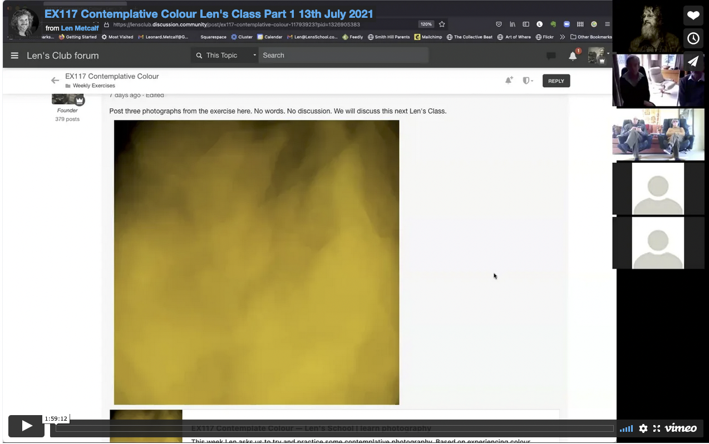
Task: Open the Weekly Exercises category
Action: 93,86
